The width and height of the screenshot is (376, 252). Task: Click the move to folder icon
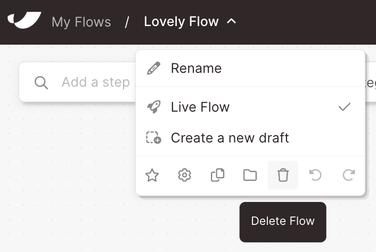(250, 175)
